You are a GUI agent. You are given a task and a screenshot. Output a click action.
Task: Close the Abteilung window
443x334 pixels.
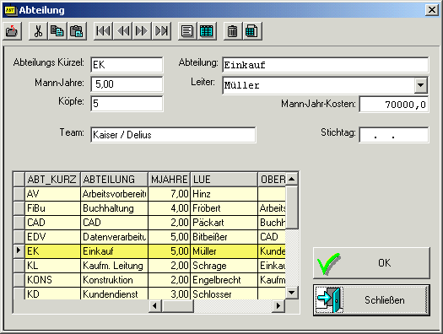[x=432, y=10]
